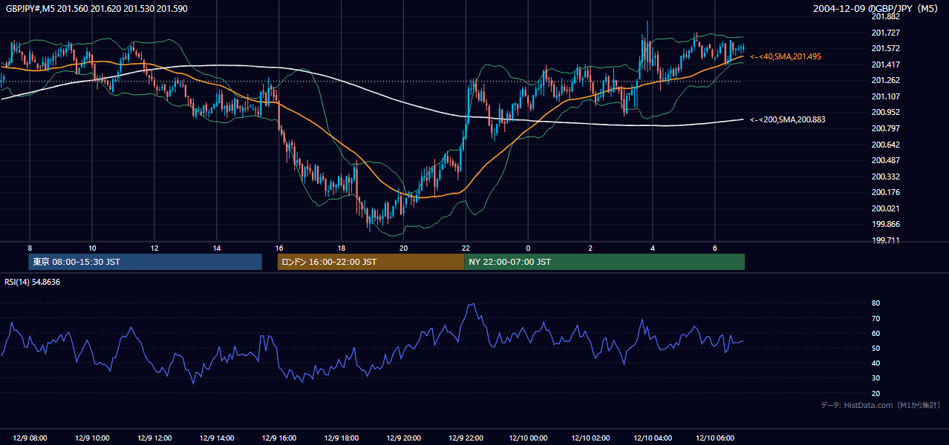Screen dimensions: 949x445
Task: Click the date label 12/10 00:00
Action: (x=528, y=438)
